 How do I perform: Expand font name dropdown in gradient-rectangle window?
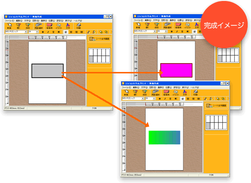[143, 99]
